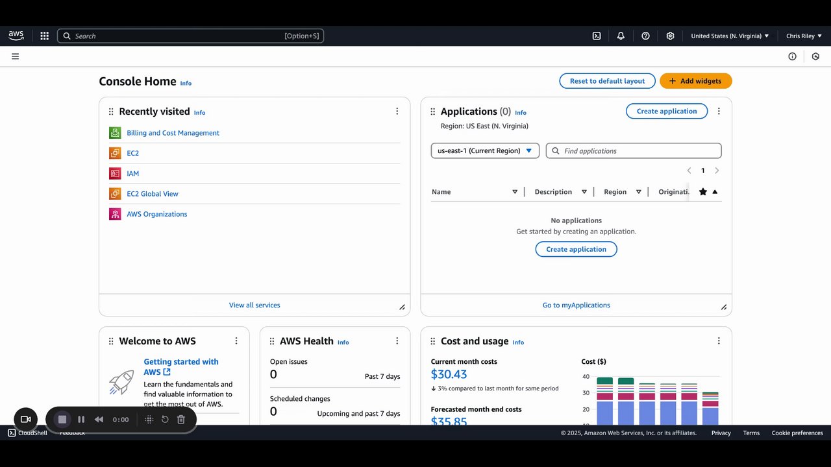Click the Info link beside AWS Health
Viewport: 831px width, 467px height.
[343, 342]
